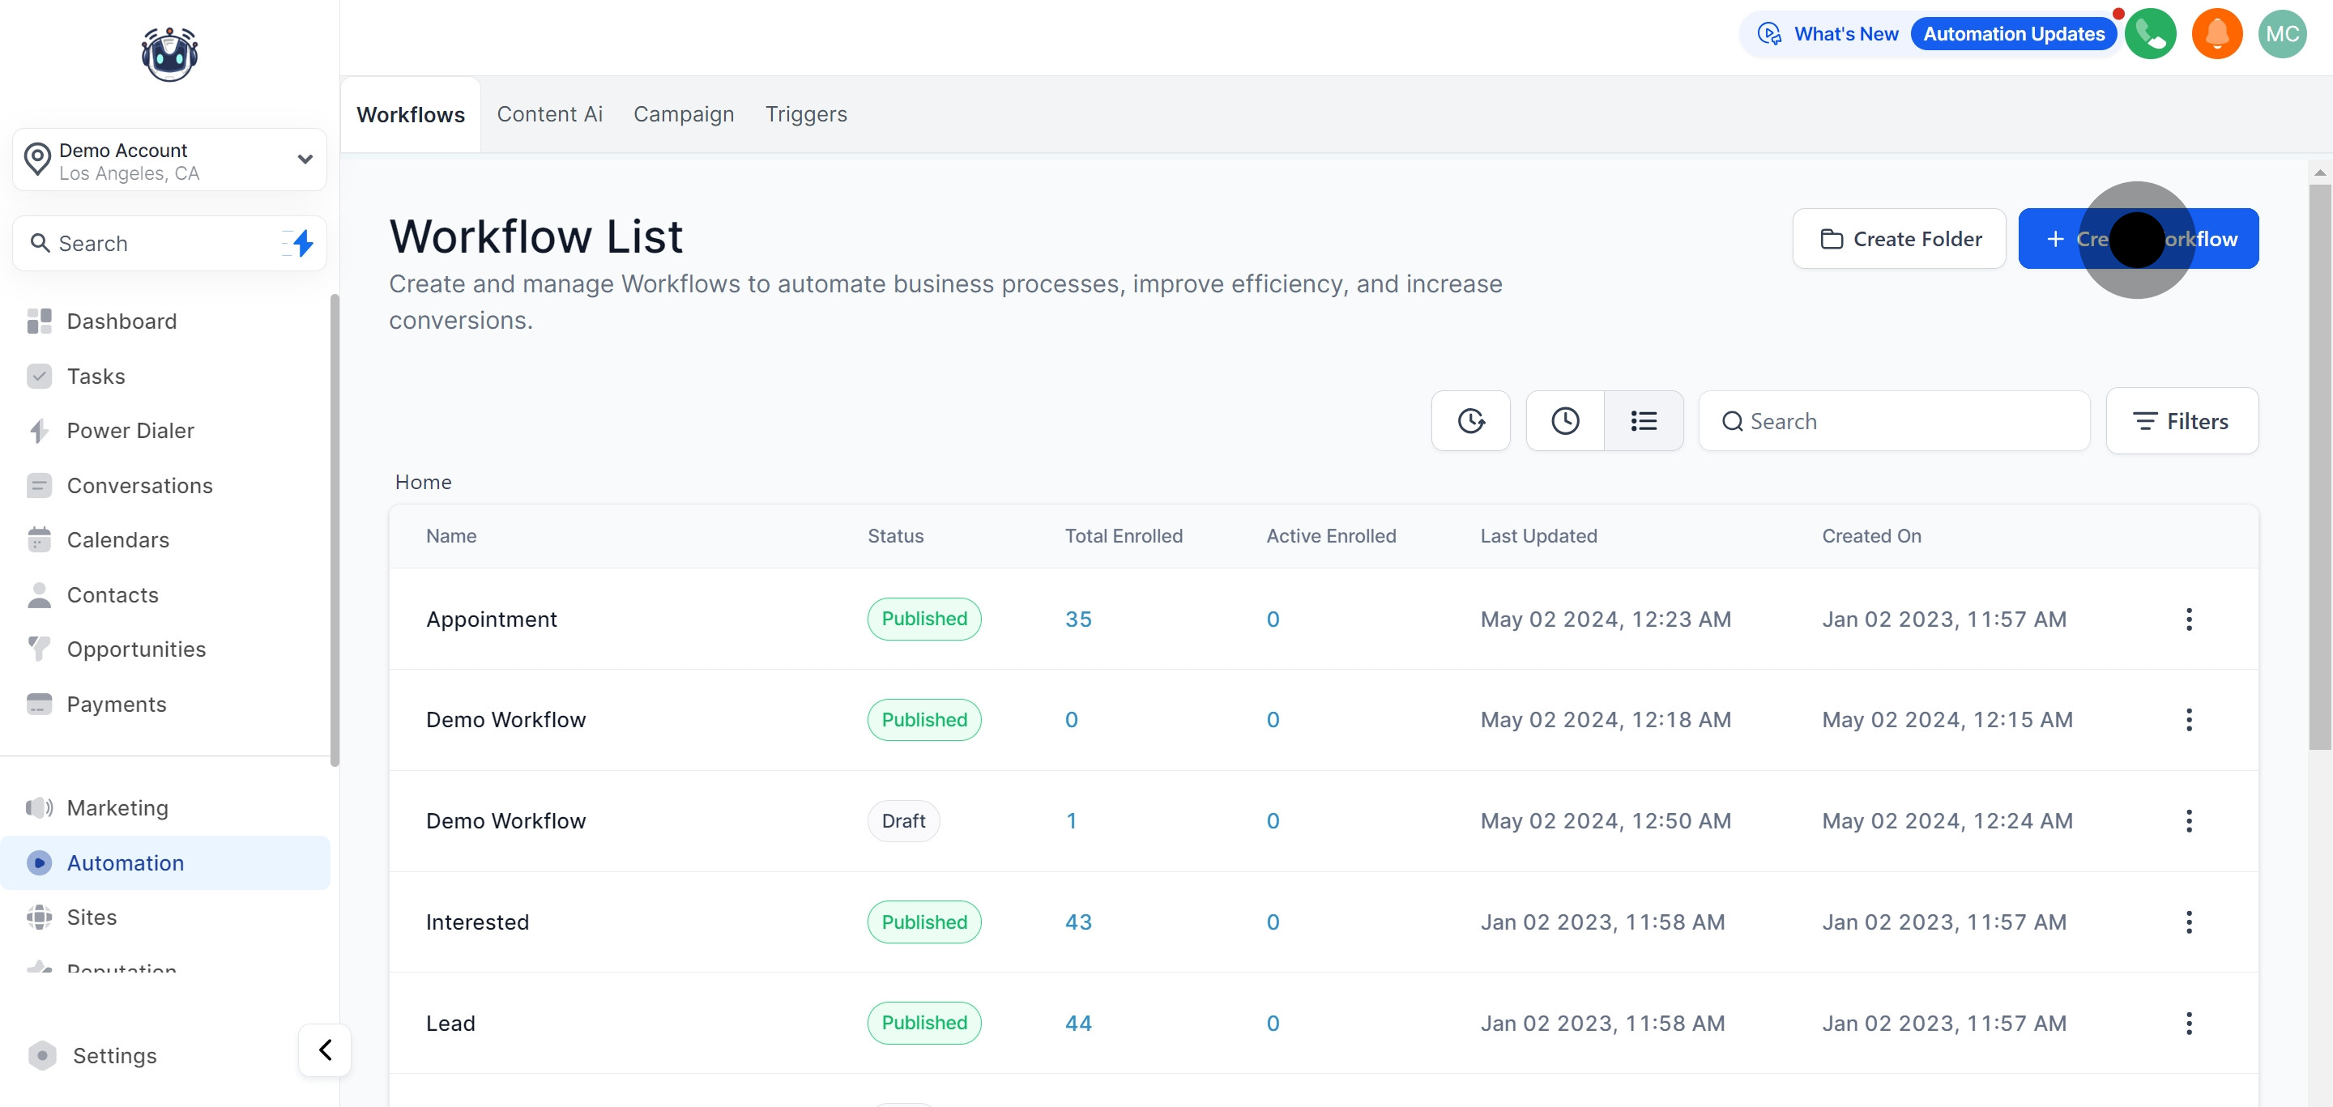
Task: Click the green phone icon in the header
Action: coord(2151,33)
